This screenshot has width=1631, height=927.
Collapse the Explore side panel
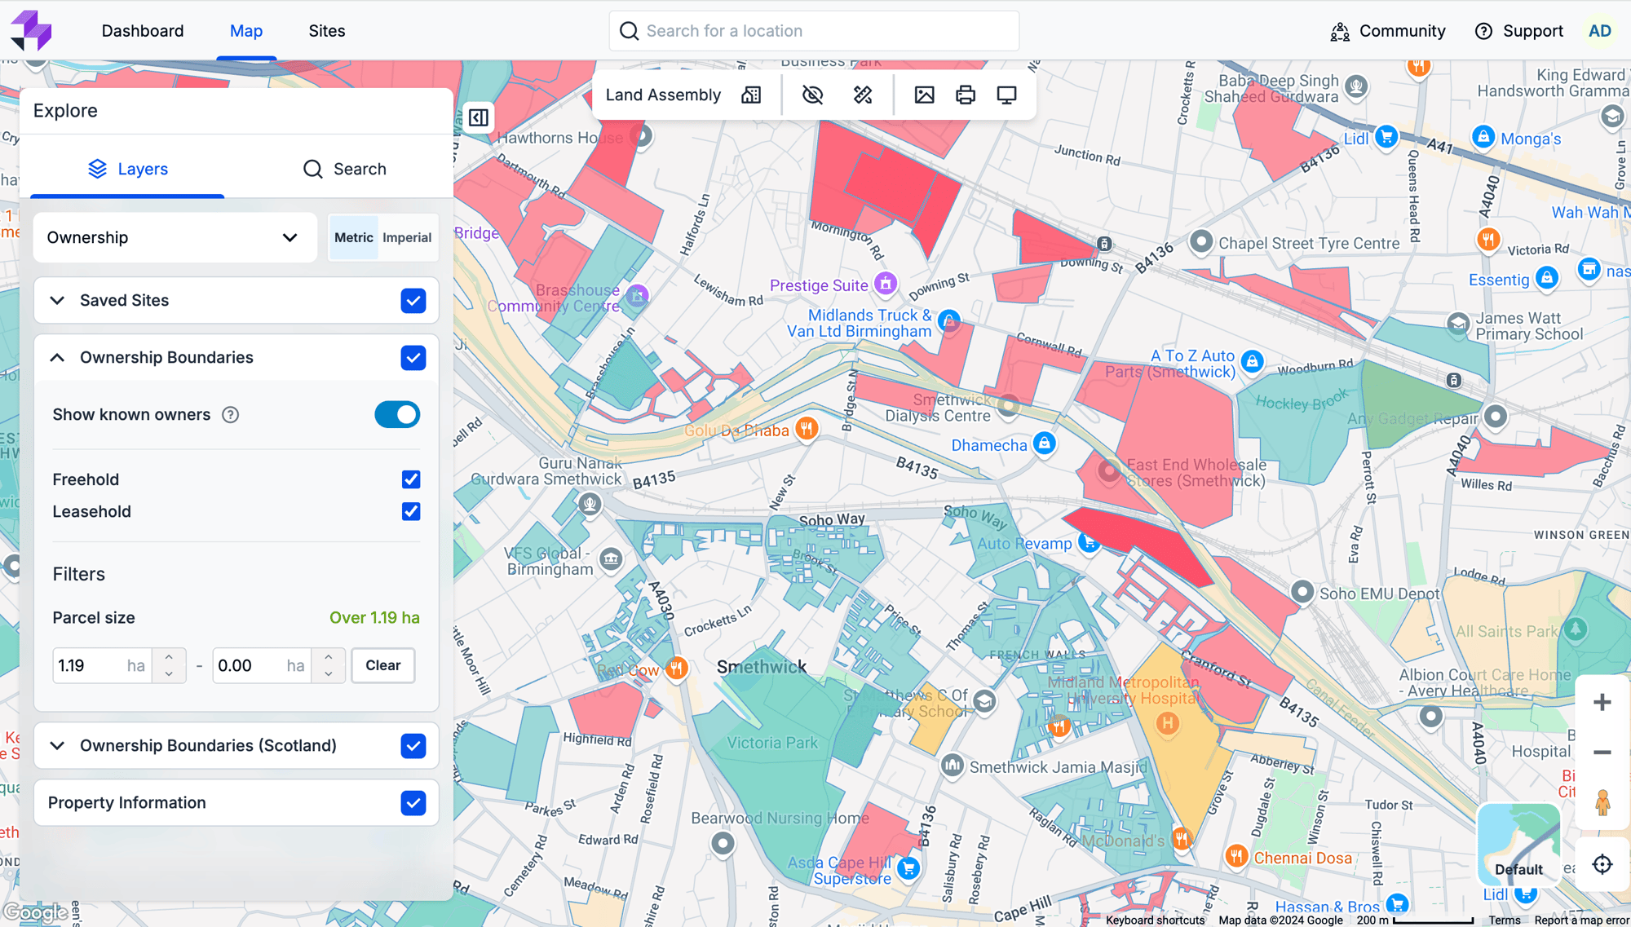pos(479,117)
